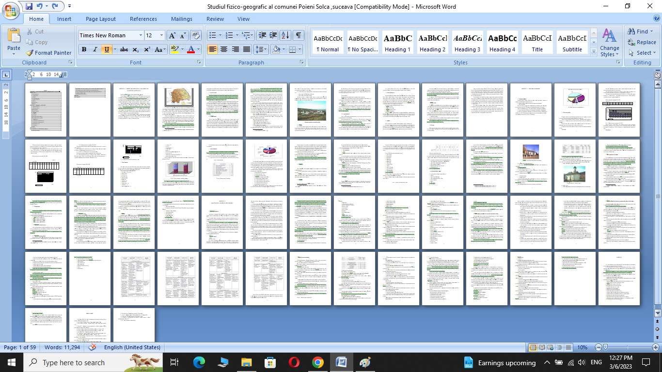662x372 pixels.
Task: Expand the Styles gallery More arrow
Action: [594, 52]
